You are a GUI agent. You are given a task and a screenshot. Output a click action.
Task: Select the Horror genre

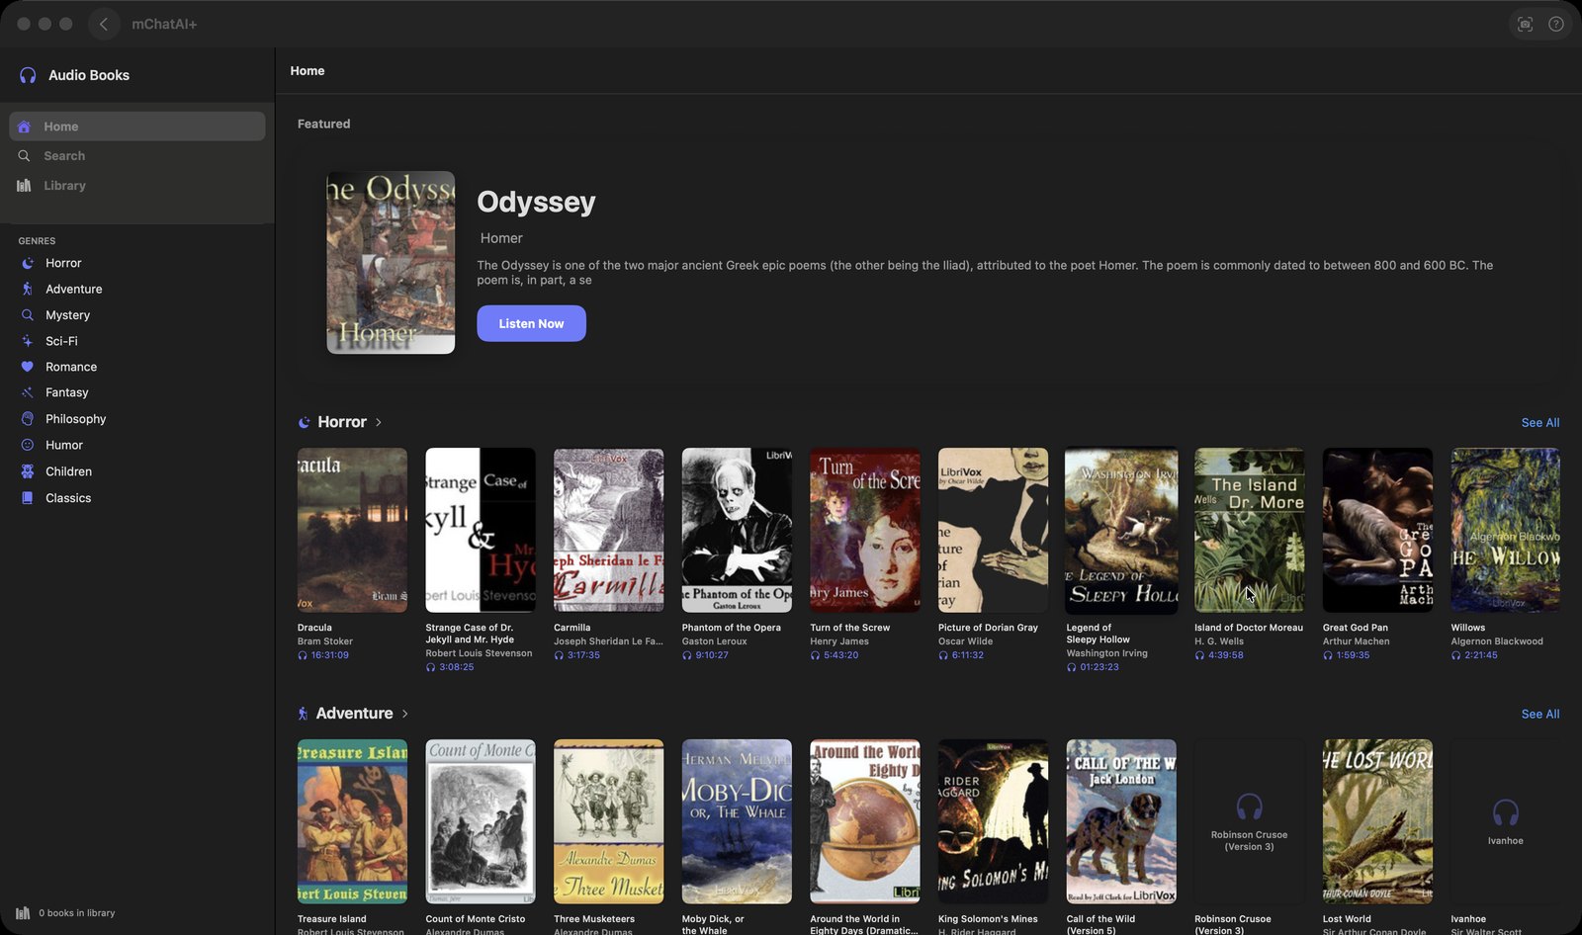point(63,263)
